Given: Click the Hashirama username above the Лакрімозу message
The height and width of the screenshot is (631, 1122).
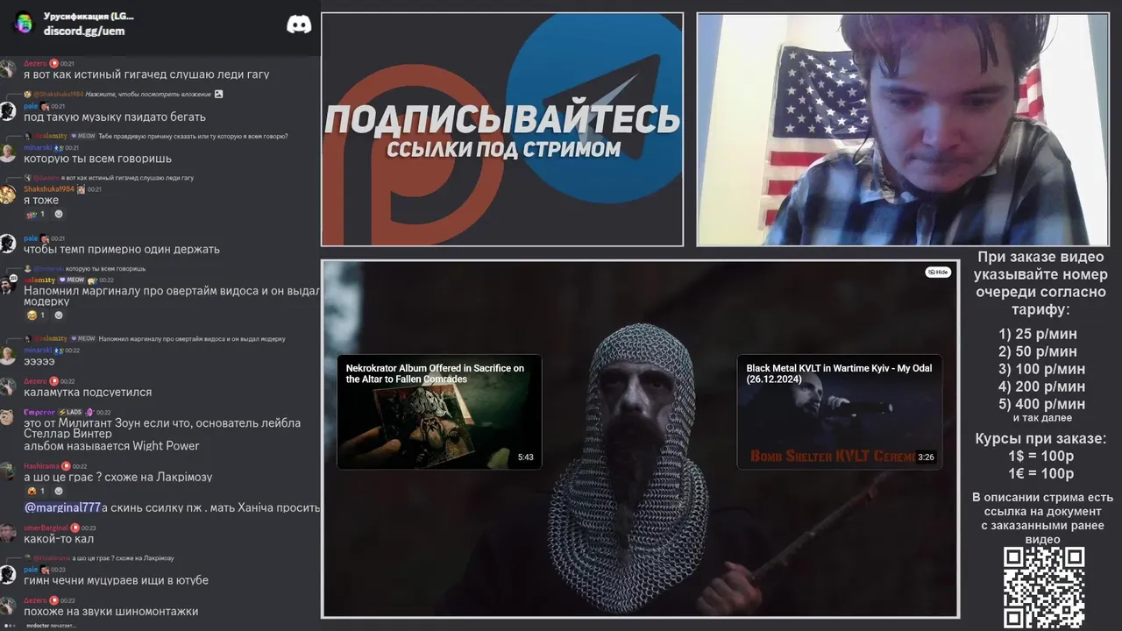Looking at the screenshot, I should [x=41, y=466].
